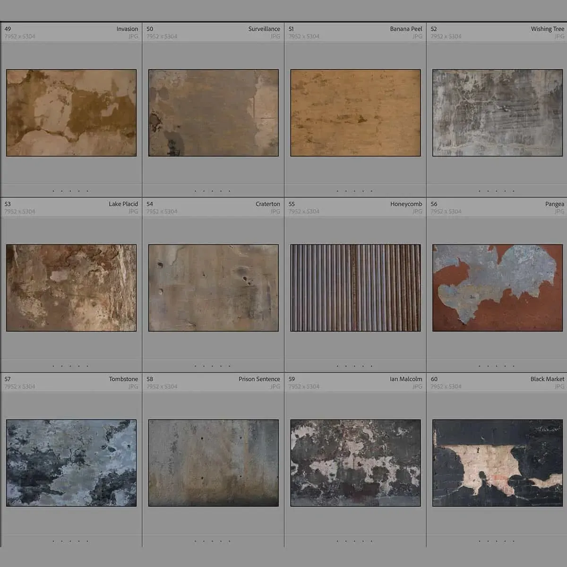
Task: Open the Banana Peel texture image
Action: pyautogui.click(x=355, y=113)
